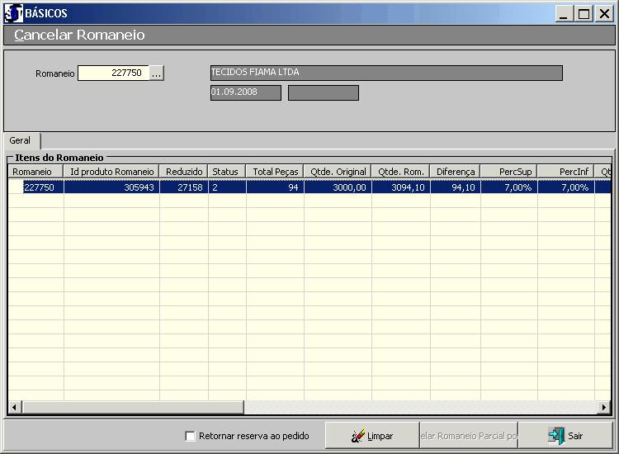Select the Geral tab
This screenshot has height=454, width=619.
[x=21, y=141]
